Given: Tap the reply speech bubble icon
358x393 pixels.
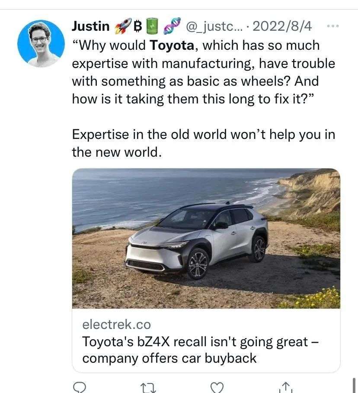Looking at the screenshot, I should (x=80, y=387).
